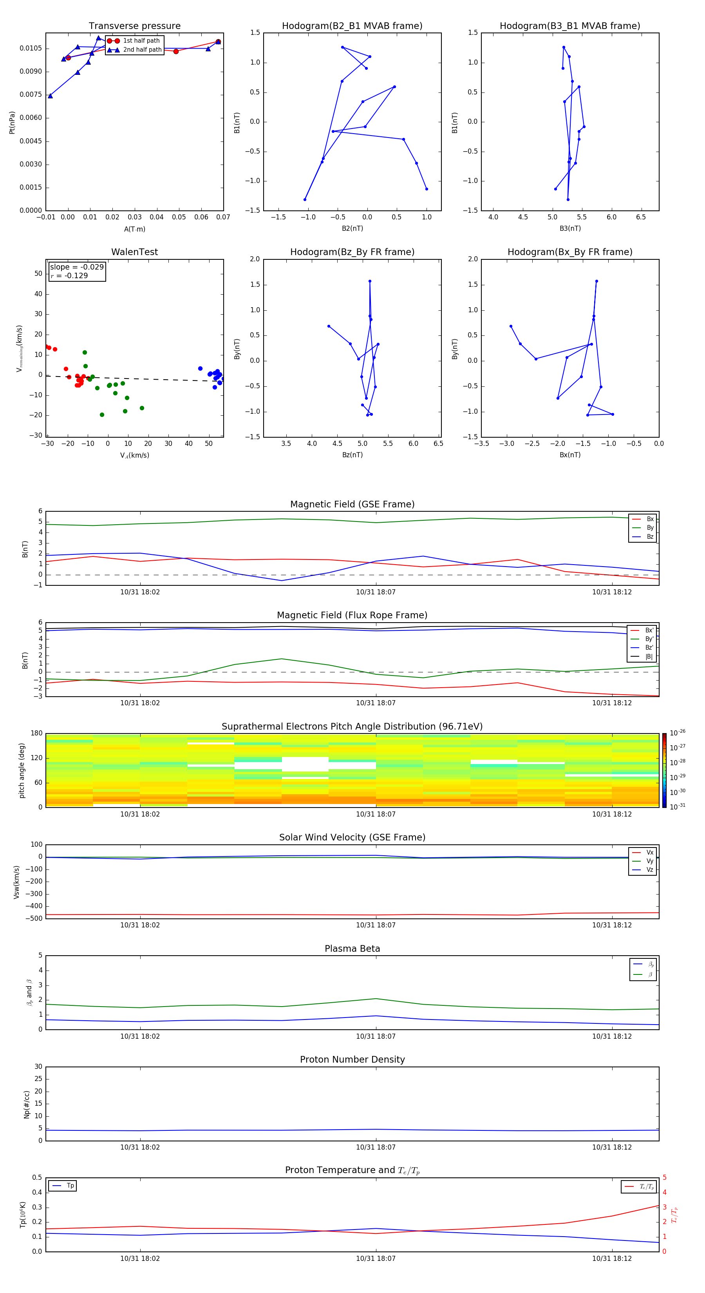Select Bx' in the Flux Rope legend
The width and height of the screenshot is (705, 1293).
point(643,630)
